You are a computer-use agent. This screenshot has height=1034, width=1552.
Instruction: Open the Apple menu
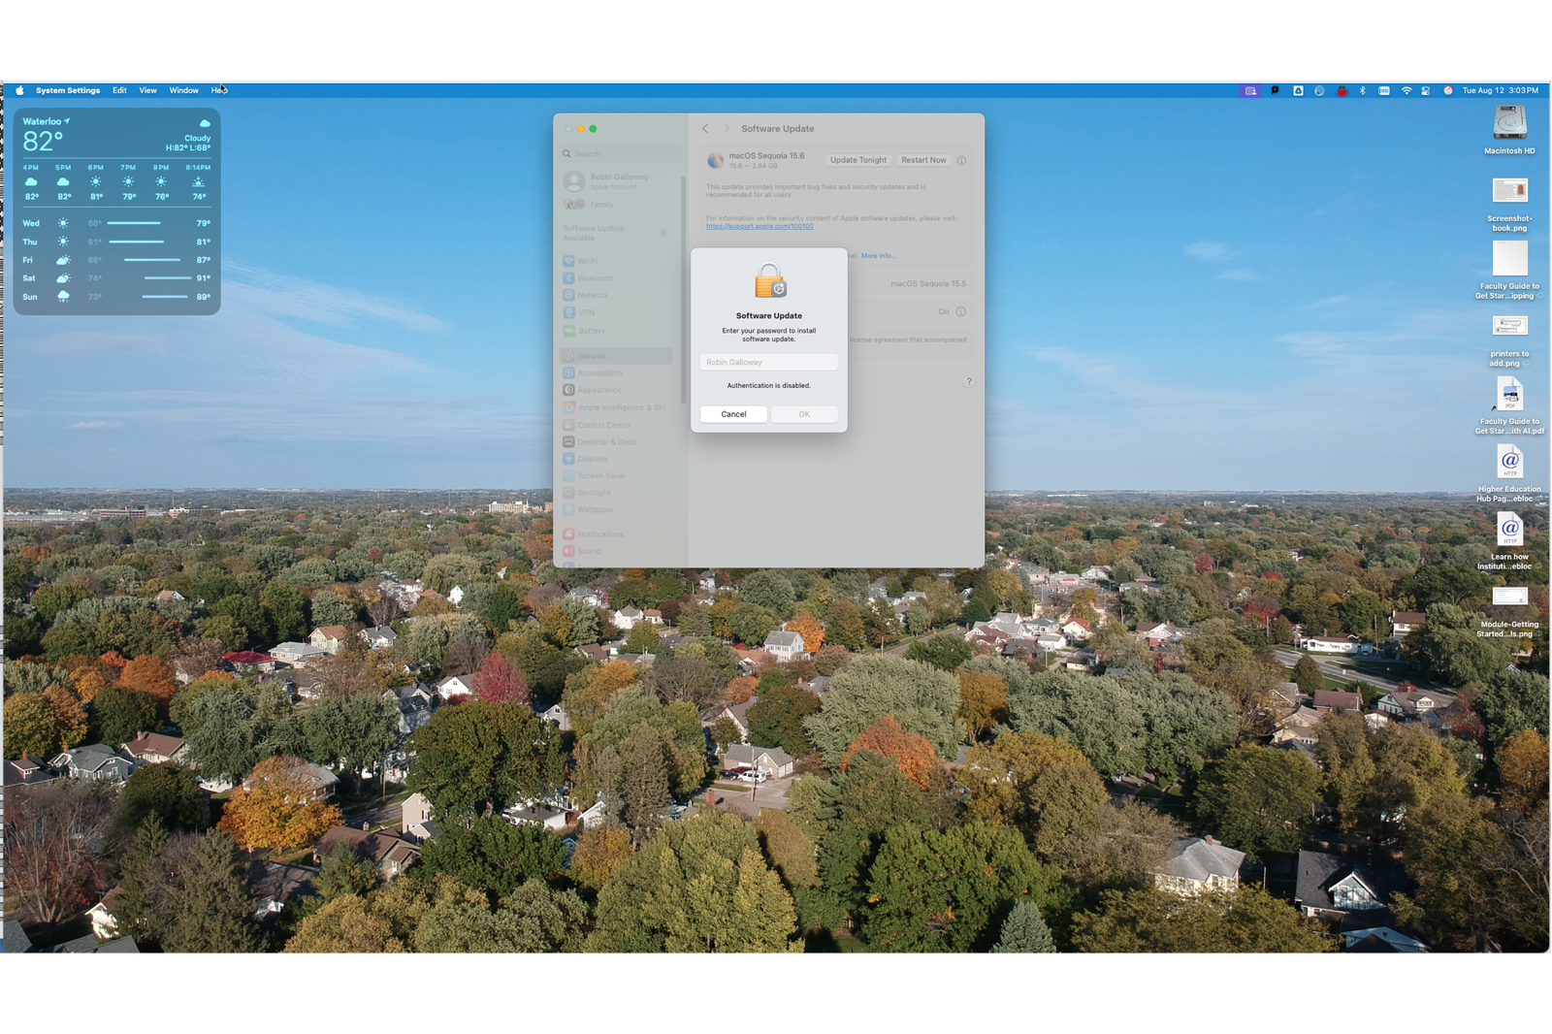pyautogui.click(x=19, y=90)
